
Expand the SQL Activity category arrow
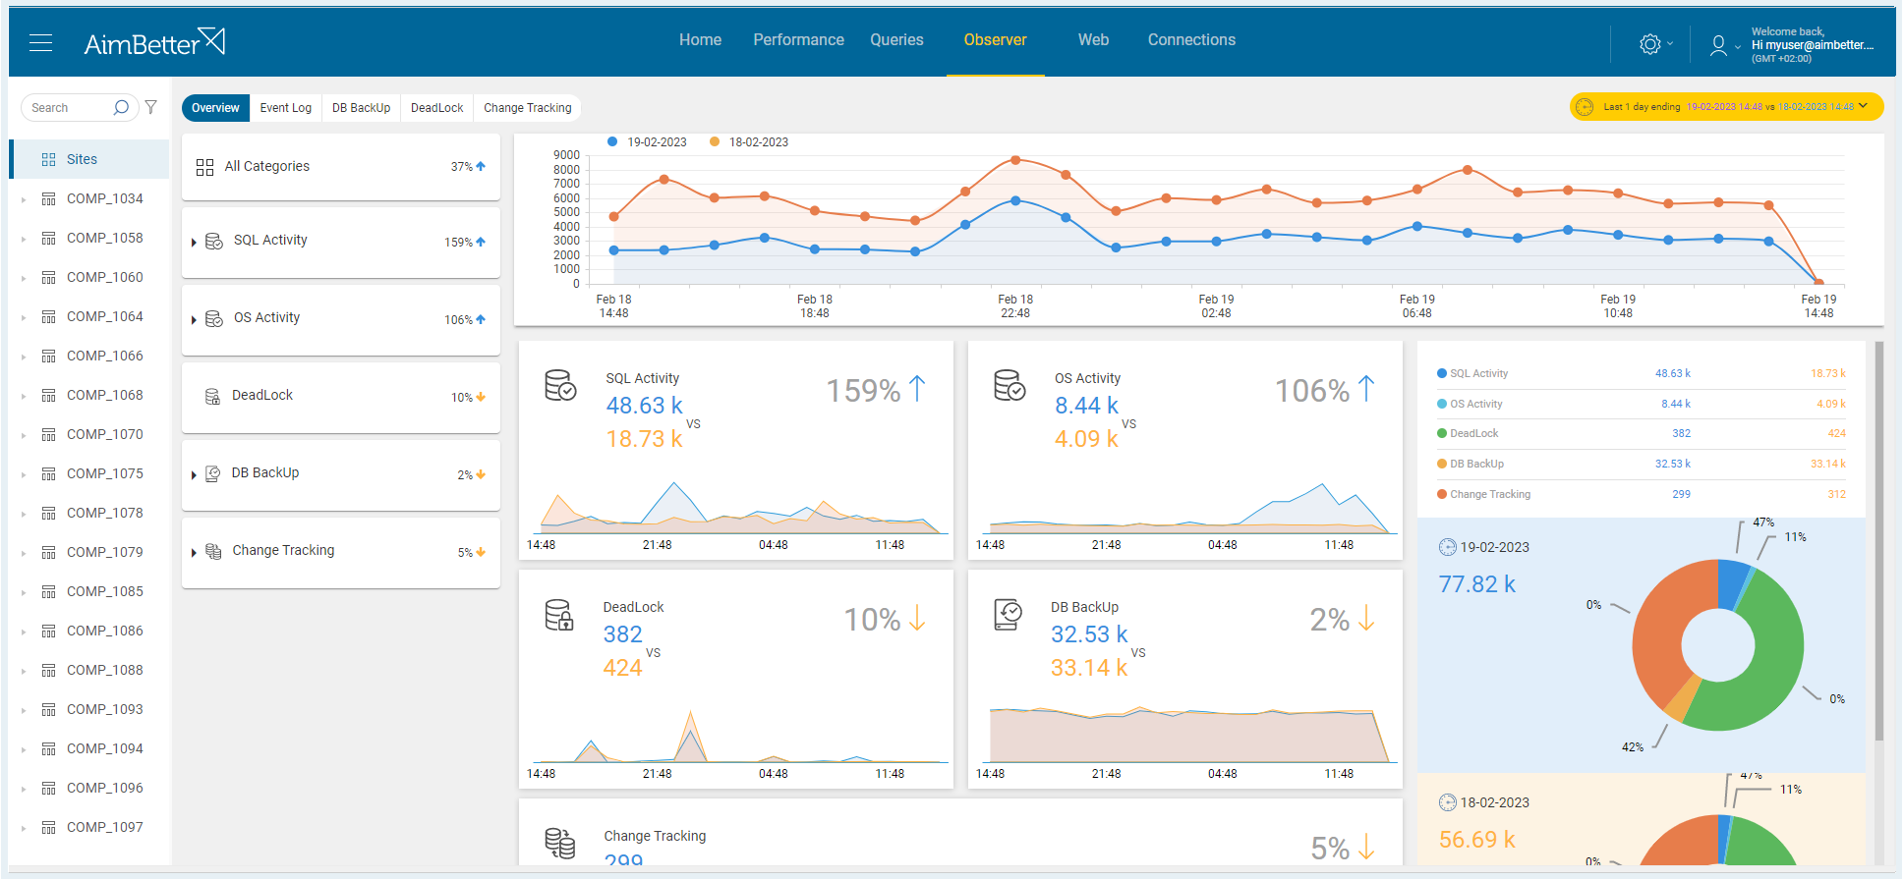pos(194,242)
